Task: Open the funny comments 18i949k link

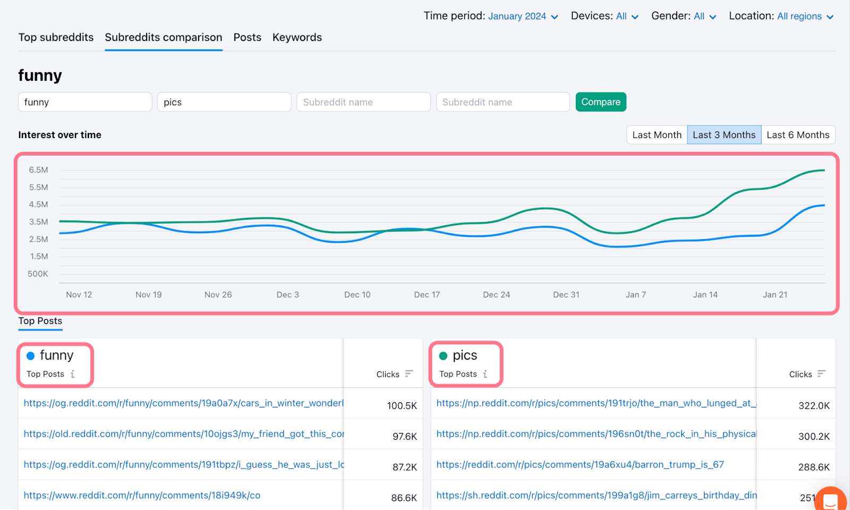Action: (x=142, y=496)
